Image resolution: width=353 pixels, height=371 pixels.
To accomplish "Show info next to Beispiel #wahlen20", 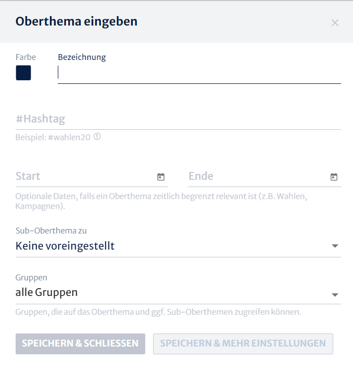I will [97, 137].
